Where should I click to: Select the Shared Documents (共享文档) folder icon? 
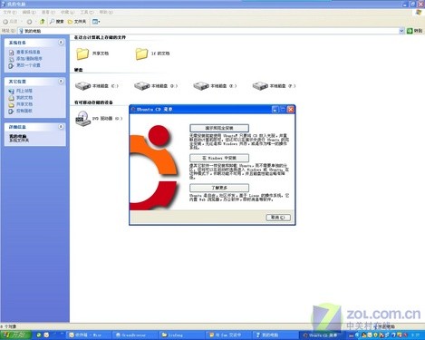(82, 53)
